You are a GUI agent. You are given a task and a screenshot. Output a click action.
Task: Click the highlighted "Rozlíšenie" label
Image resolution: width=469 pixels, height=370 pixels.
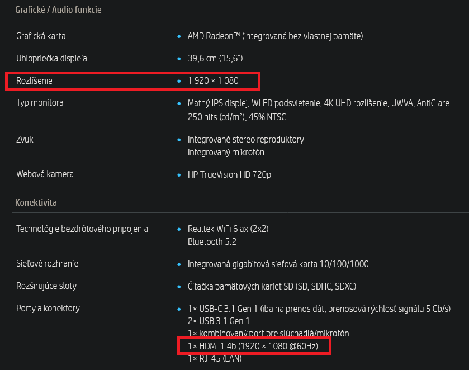(34, 81)
